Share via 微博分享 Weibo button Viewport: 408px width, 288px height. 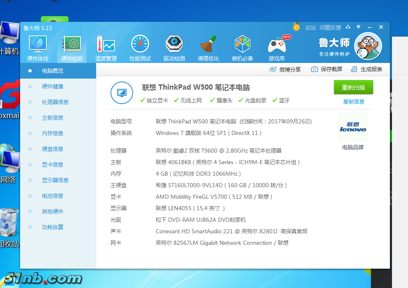coord(285,70)
